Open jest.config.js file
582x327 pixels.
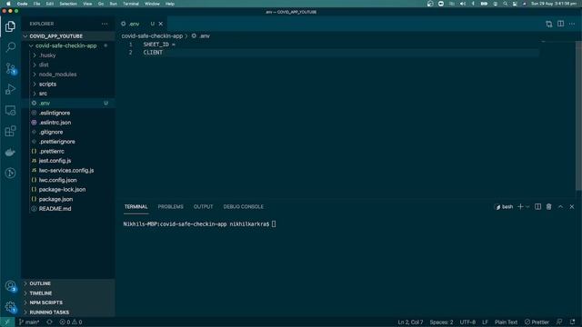(x=68, y=161)
